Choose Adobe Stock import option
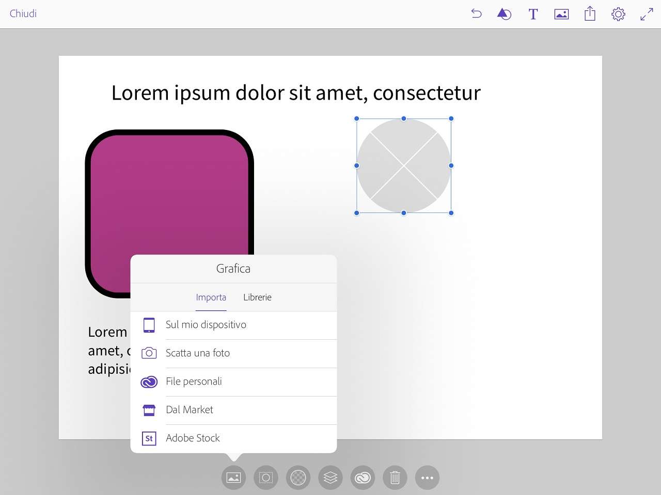 pos(193,438)
